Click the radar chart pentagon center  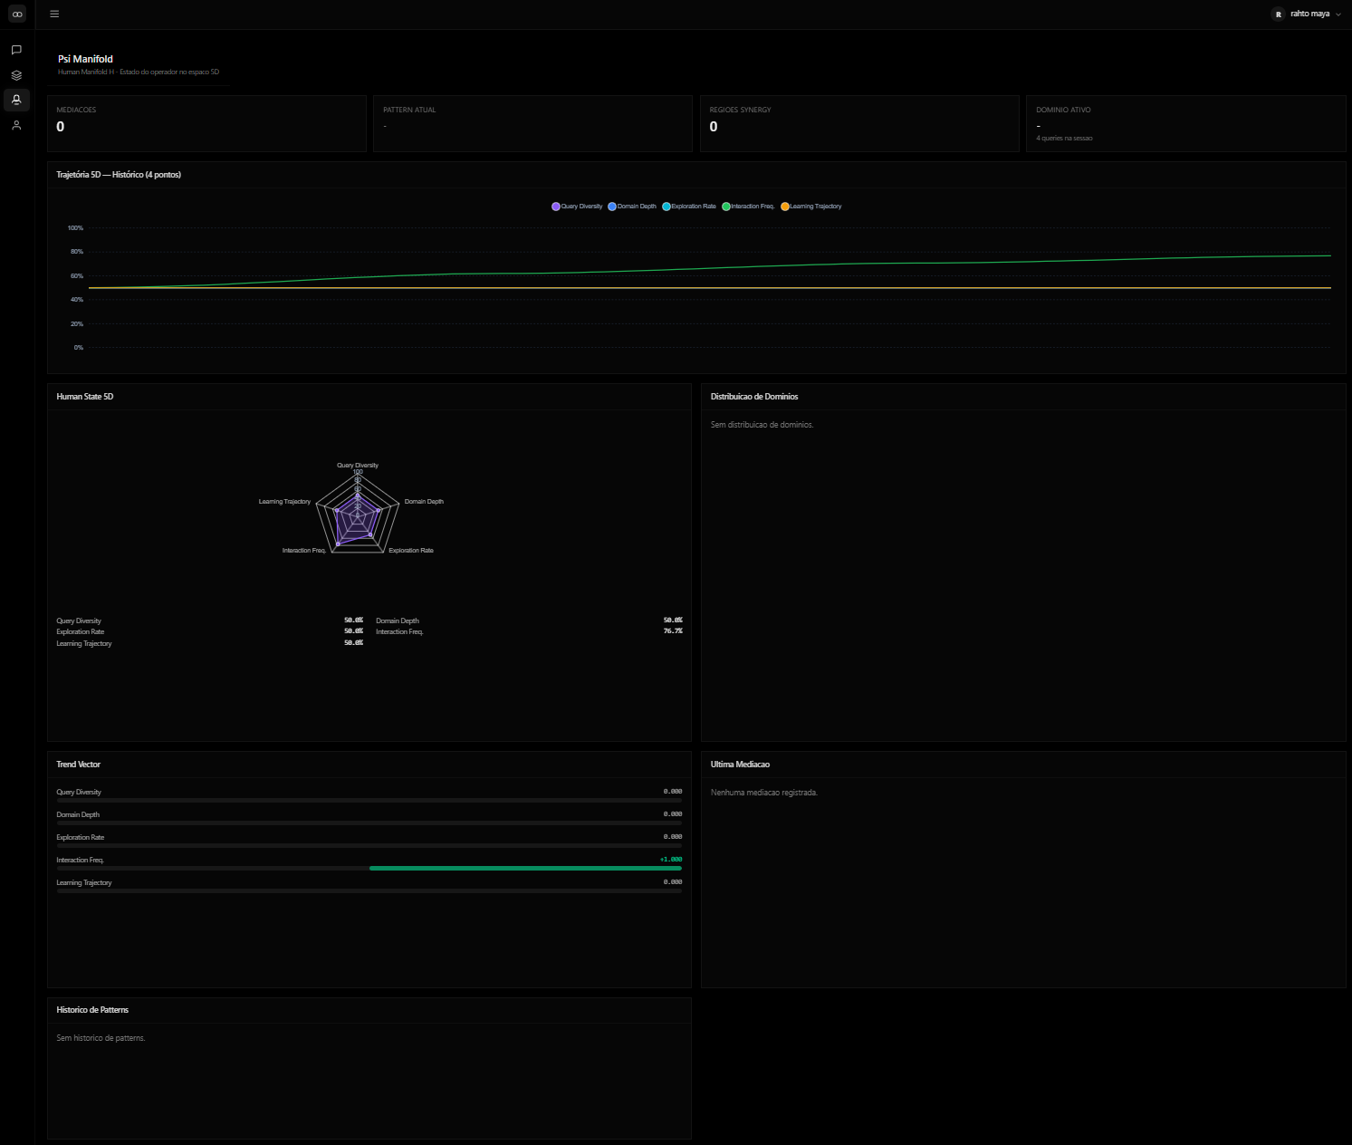point(358,515)
